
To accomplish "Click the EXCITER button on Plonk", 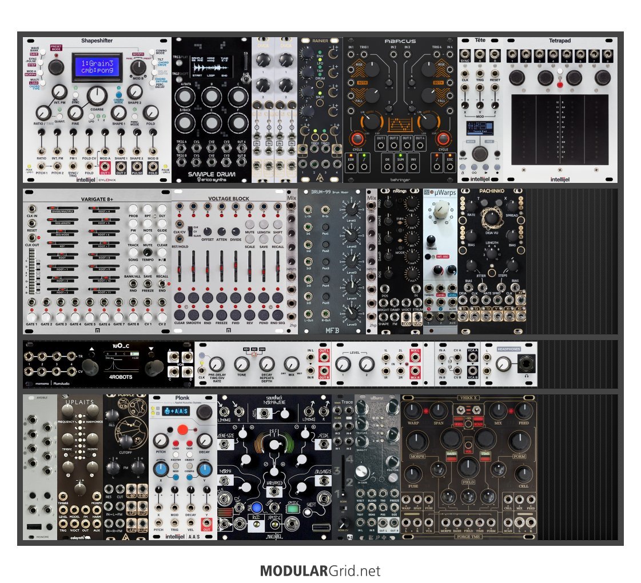I will pyautogui.click(x=176, y=455).
